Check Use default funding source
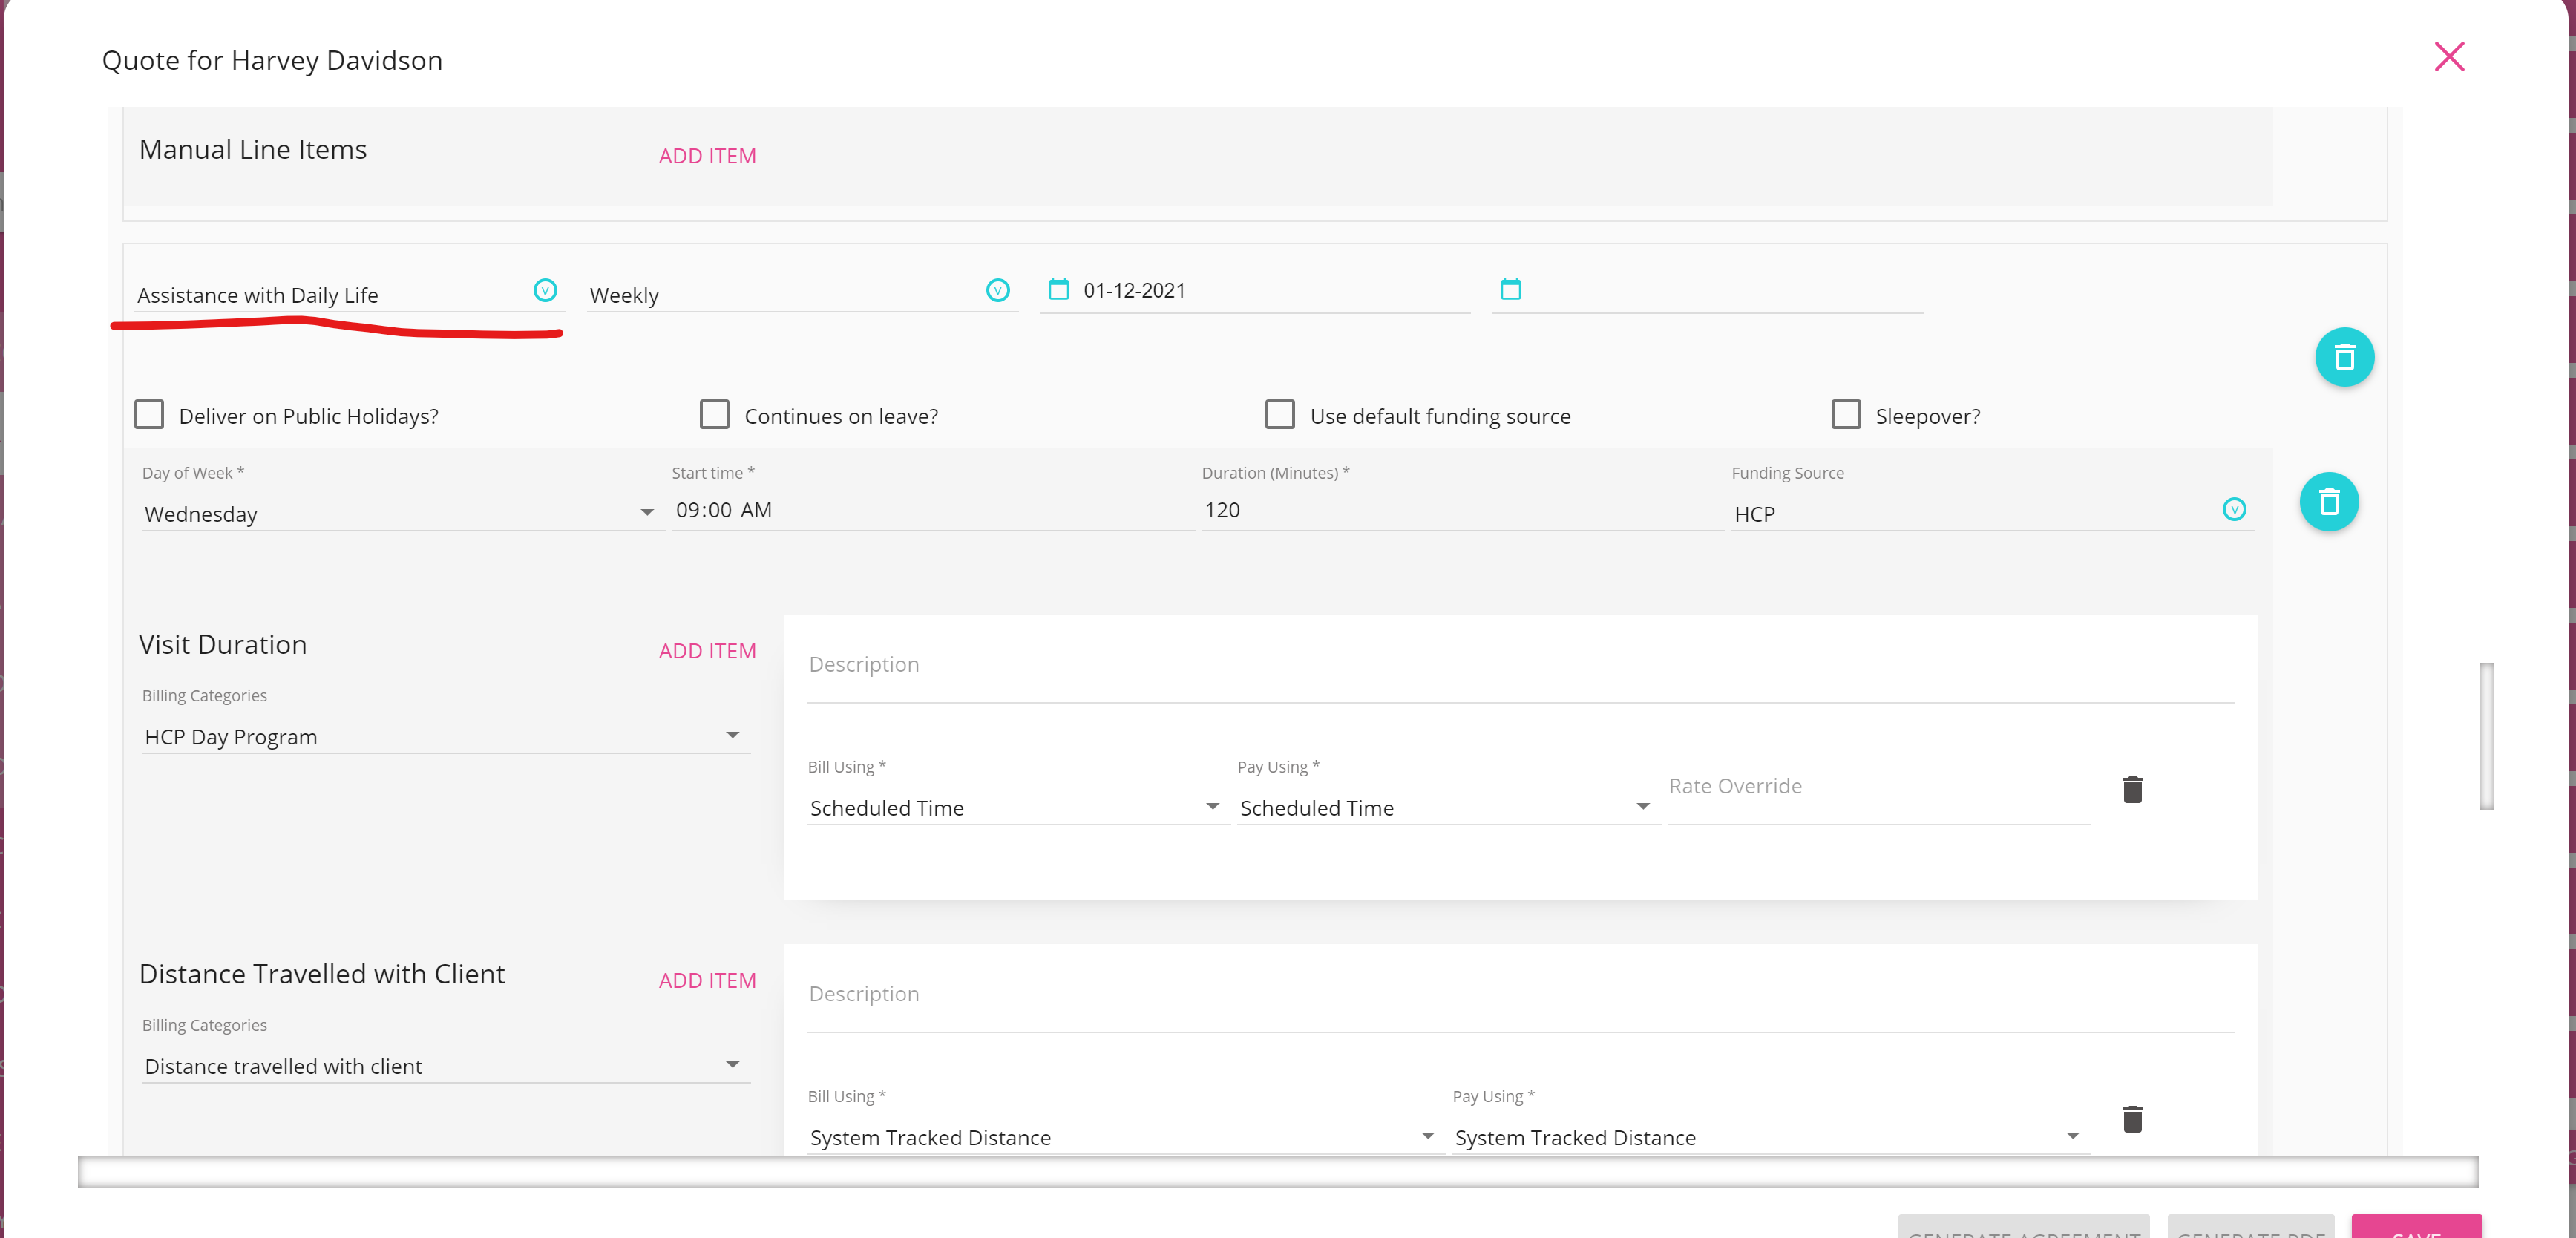 (1279, 415)
